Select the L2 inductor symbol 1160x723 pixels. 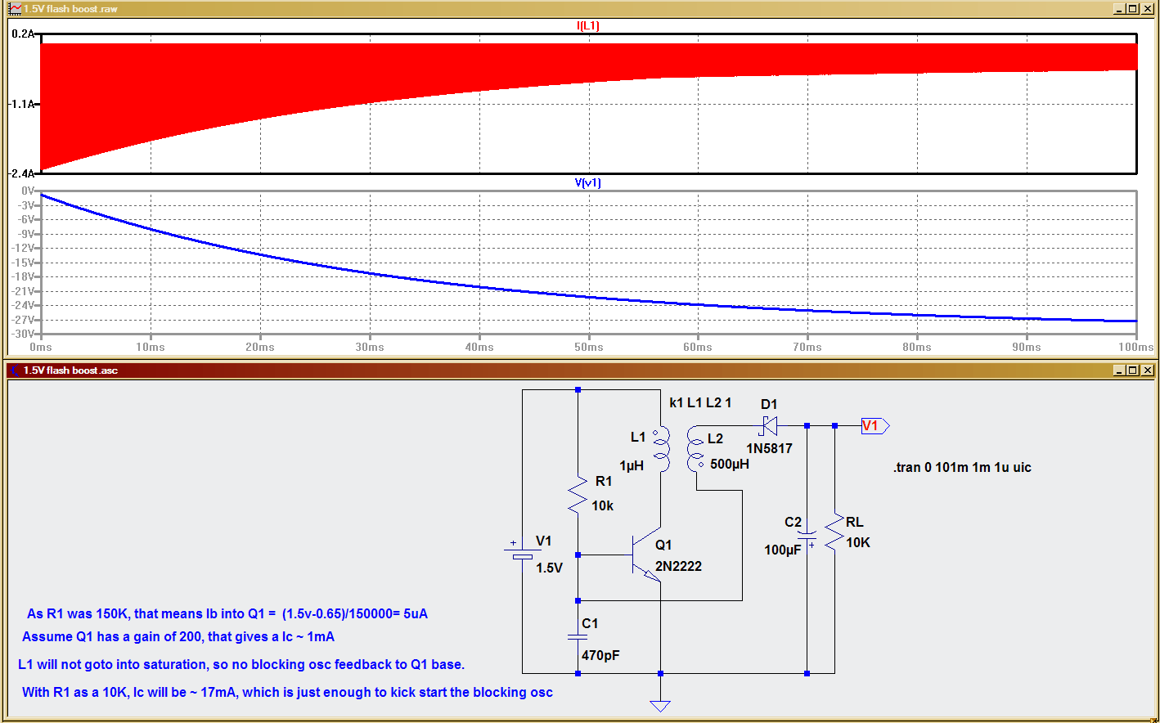pyautogui.click(x=695, y=448)
